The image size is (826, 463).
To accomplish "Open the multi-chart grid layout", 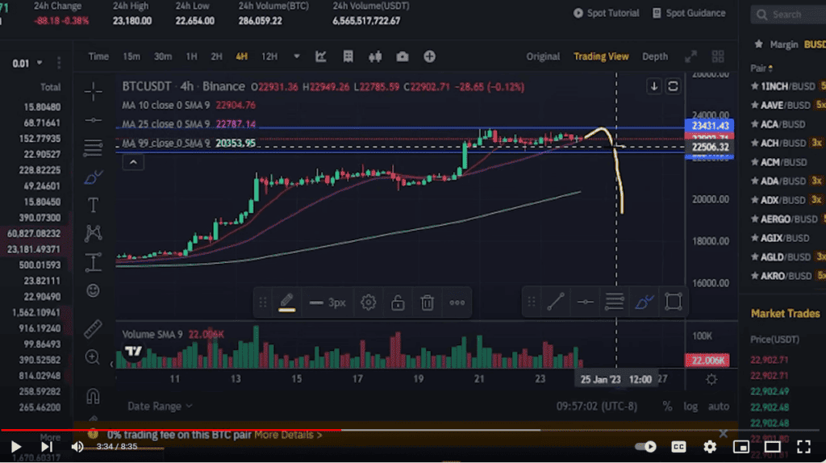I will point(717,56).
